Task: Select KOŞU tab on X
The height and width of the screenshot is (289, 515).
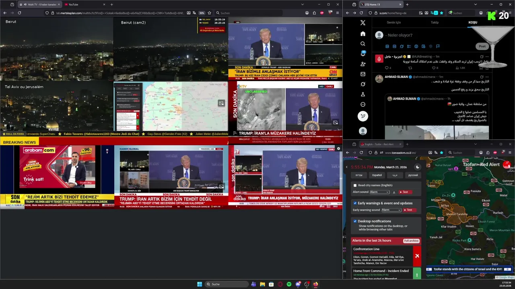Action: coord(473,22)
